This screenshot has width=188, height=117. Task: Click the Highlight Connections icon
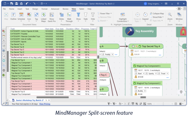pos(123,15)
